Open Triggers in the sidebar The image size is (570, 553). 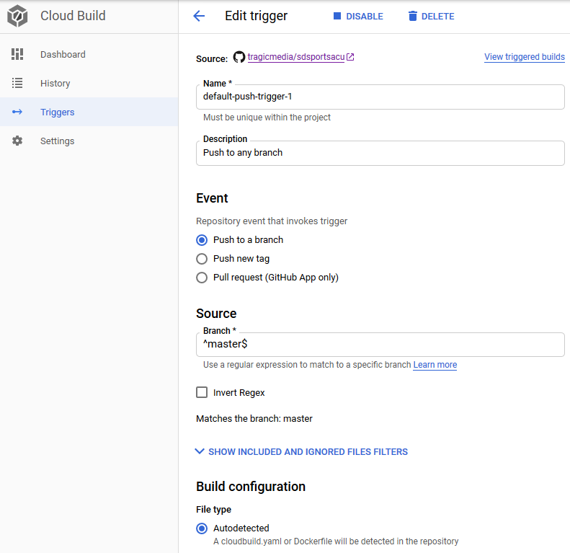(89, 112)
